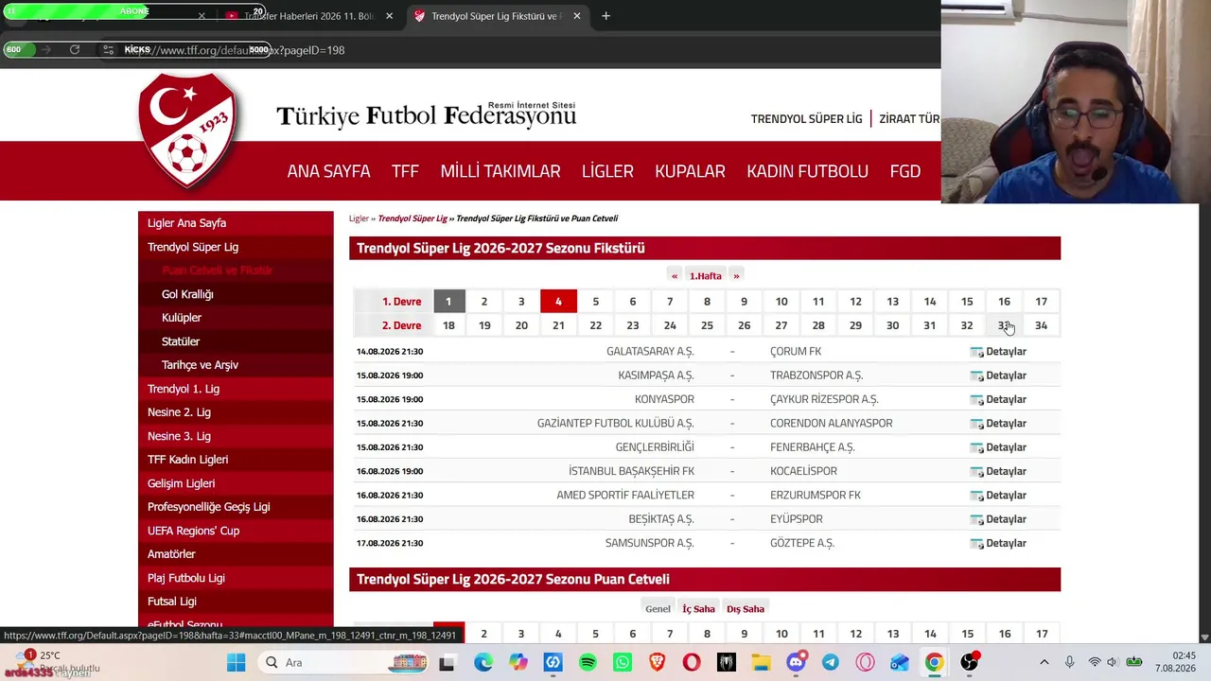The image size is (1211, 681).
Task: Open details icon for Konyaspor vs Çaykur Rizespor
Action: [x=976, y=399]
